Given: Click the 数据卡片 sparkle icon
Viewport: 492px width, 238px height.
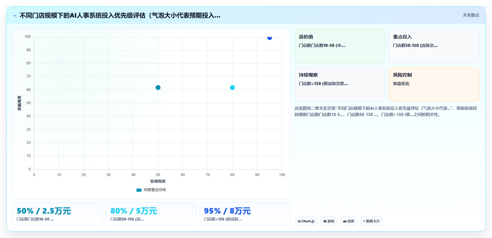Looking at the screenshot, I should click(x=364, y=221).
